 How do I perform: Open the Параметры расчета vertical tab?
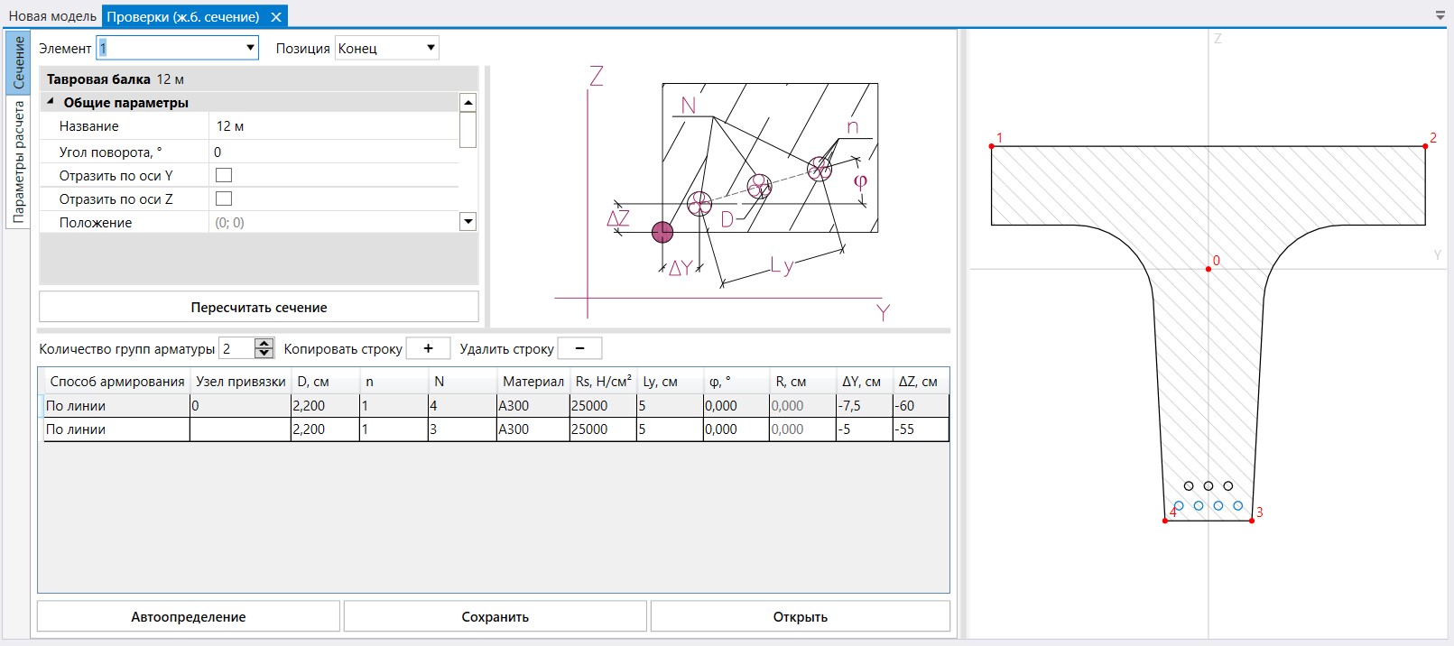[18, 161]
